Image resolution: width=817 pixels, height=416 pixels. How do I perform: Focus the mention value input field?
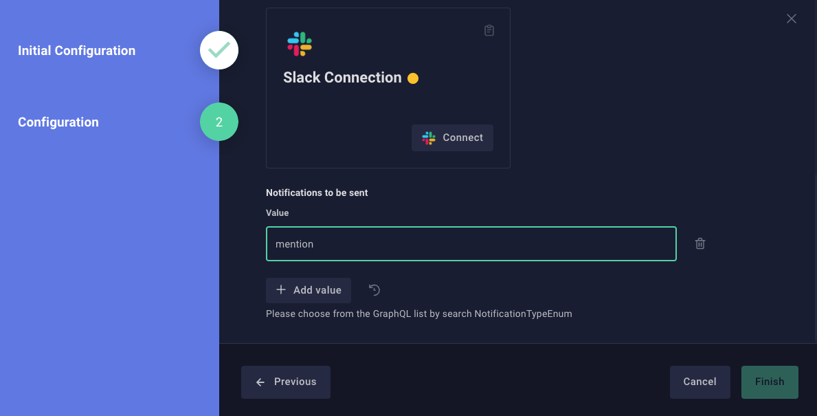[x=471, y=244]
